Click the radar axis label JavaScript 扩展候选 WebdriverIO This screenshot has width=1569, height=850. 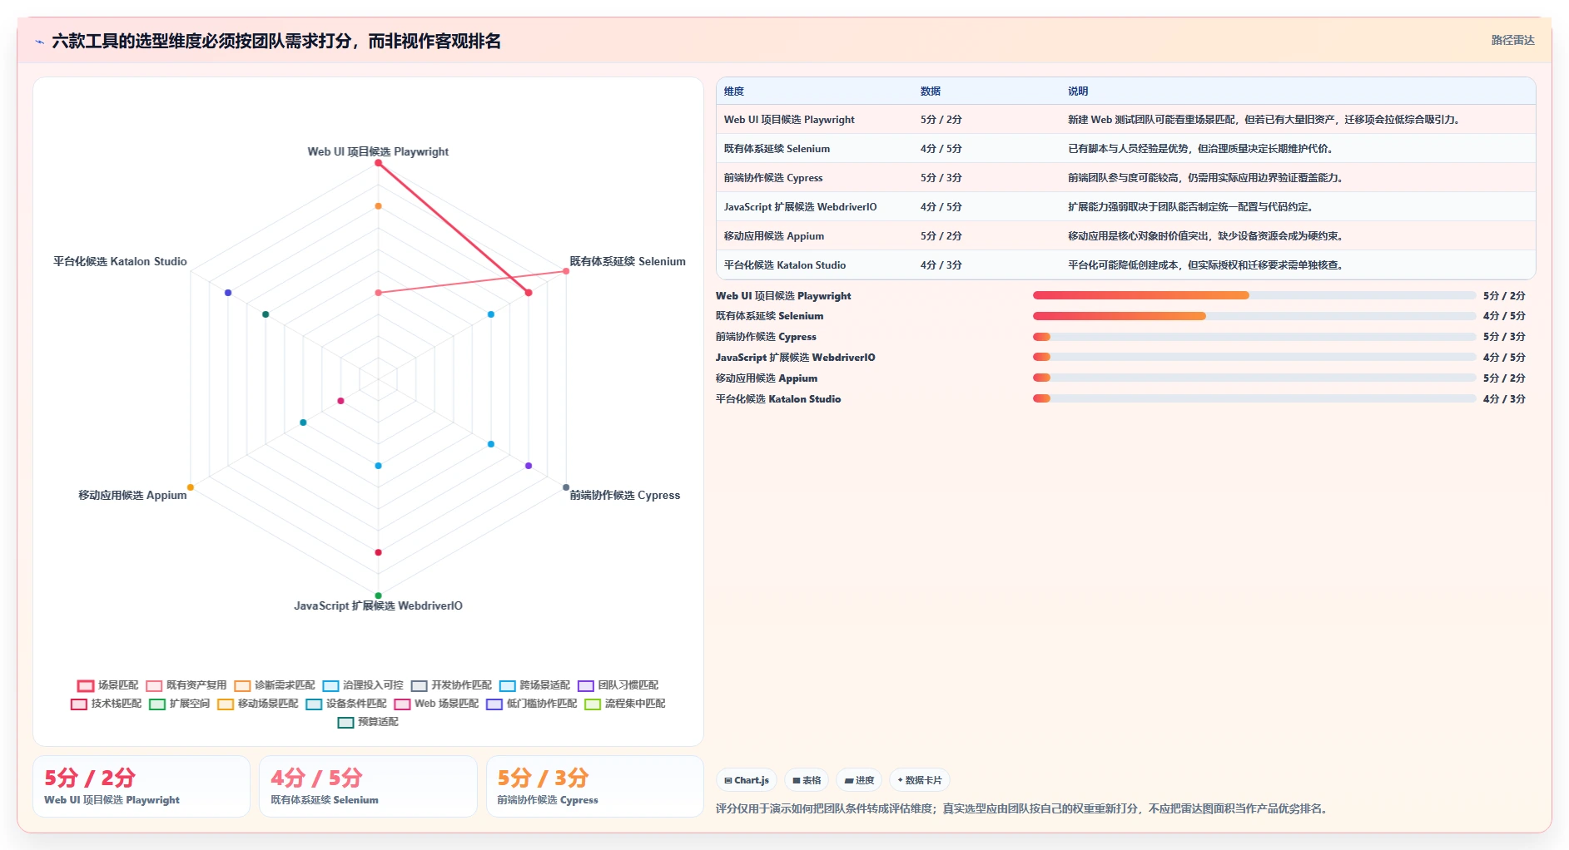pyautogui.click(x=378, y=605)
